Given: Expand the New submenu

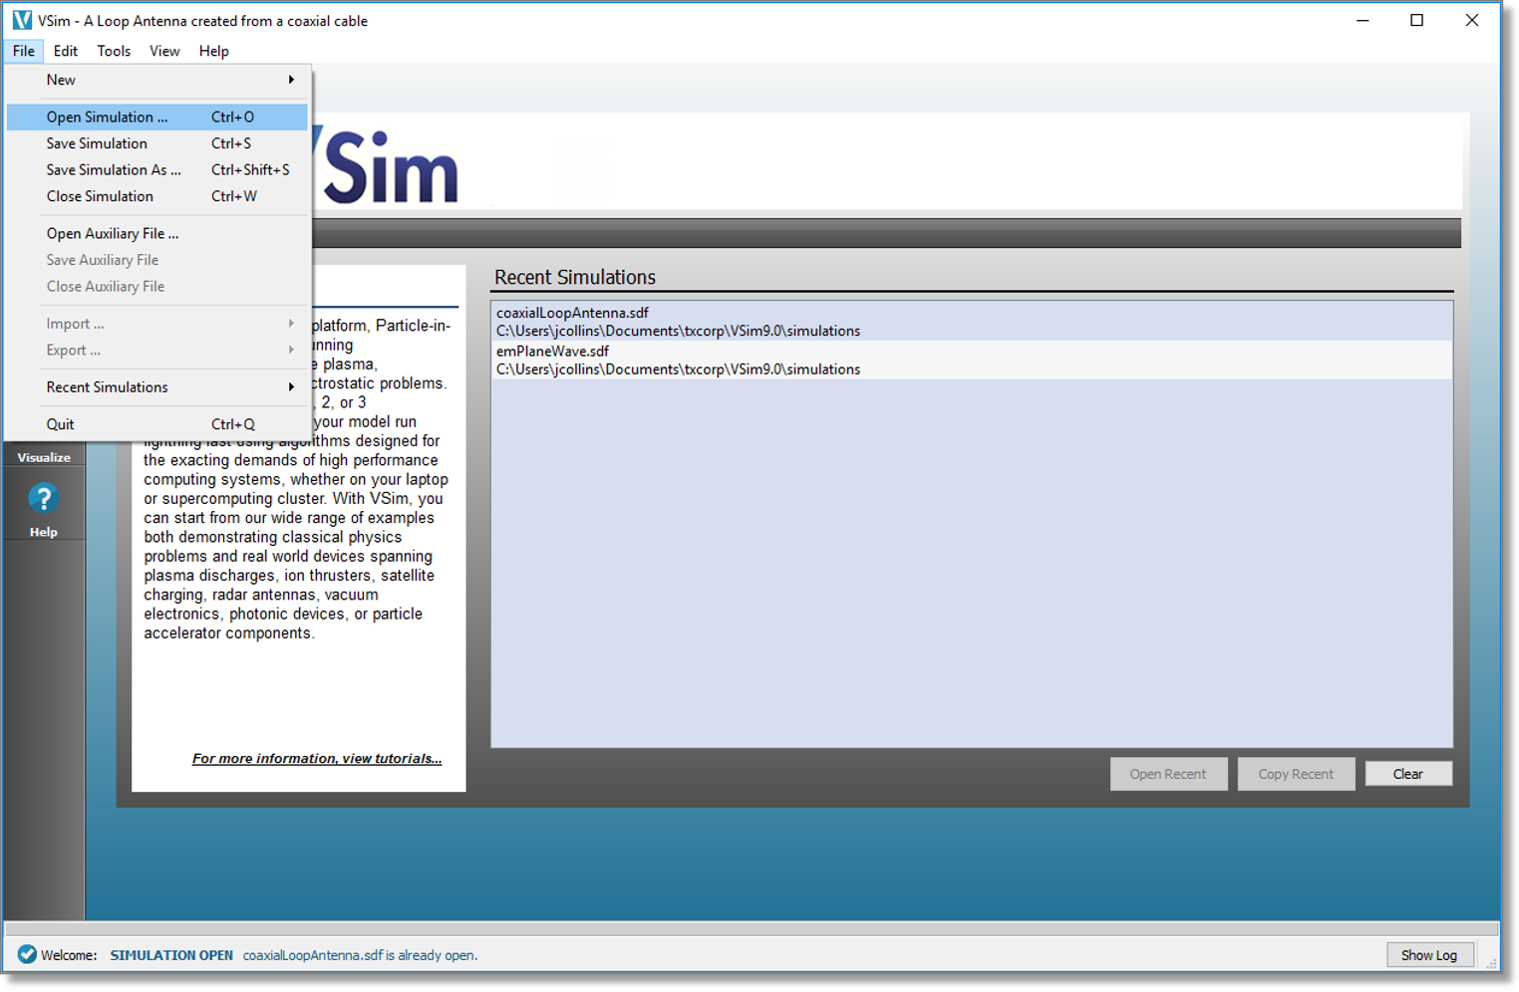Looking at the screenshot, I should [157, 80].
